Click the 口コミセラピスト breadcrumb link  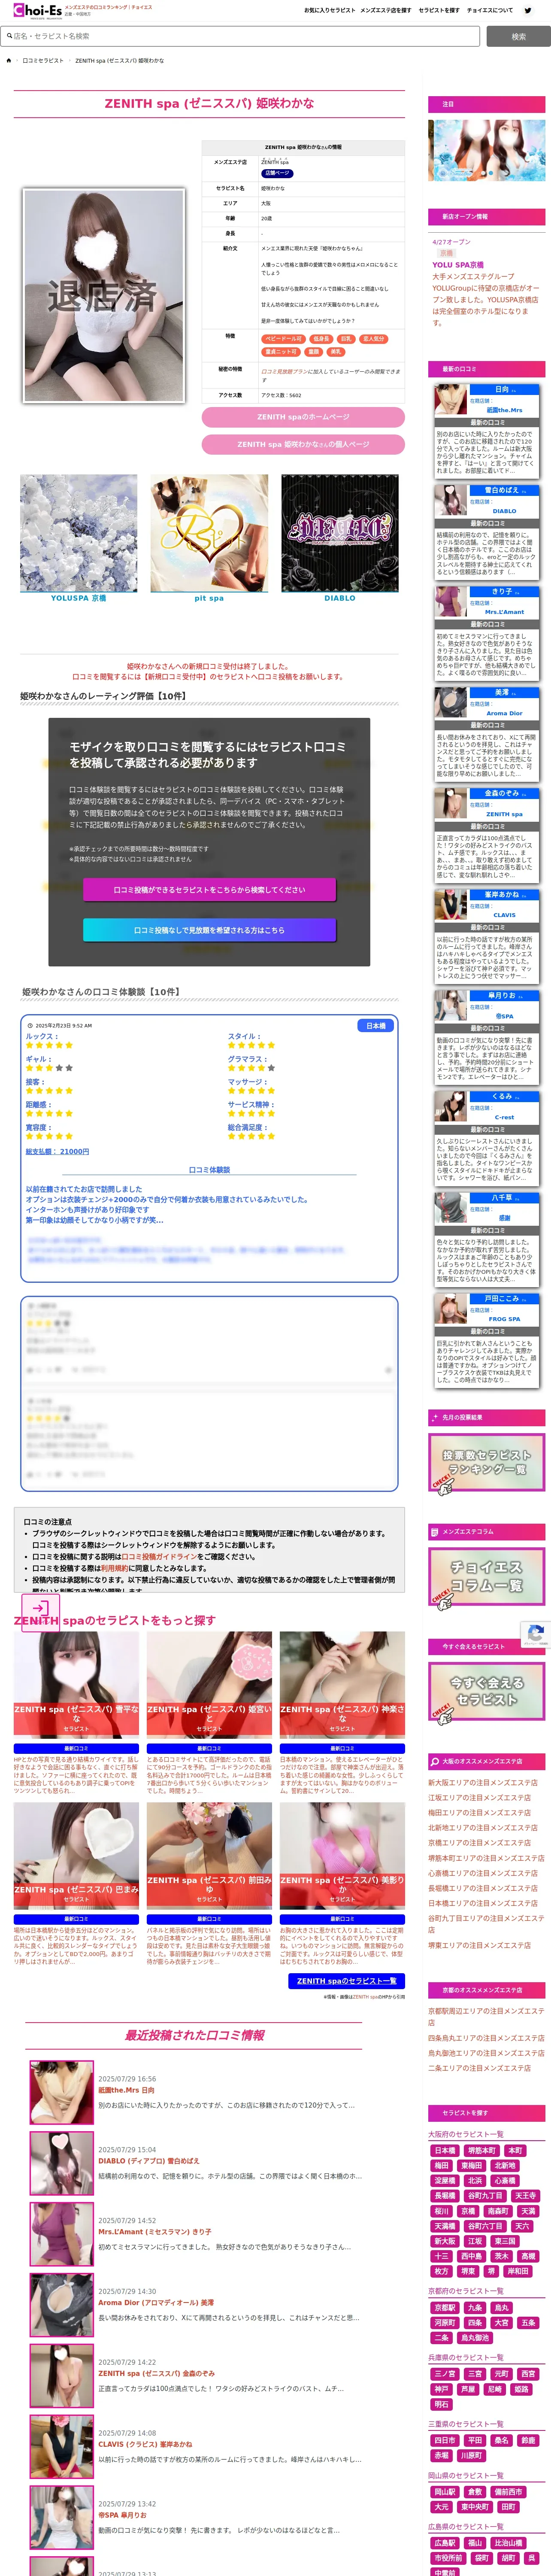pyautogui.click(x=42, y=60)
